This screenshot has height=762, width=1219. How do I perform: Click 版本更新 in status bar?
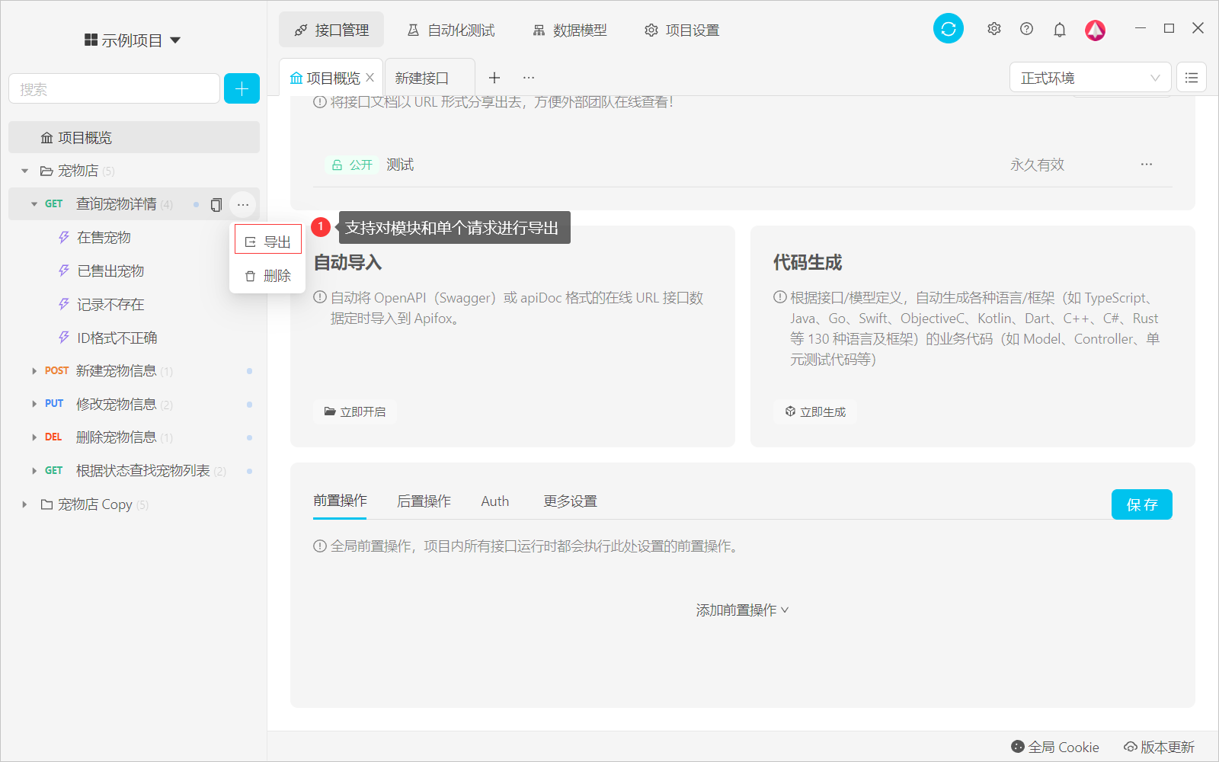coord(1160,747)
